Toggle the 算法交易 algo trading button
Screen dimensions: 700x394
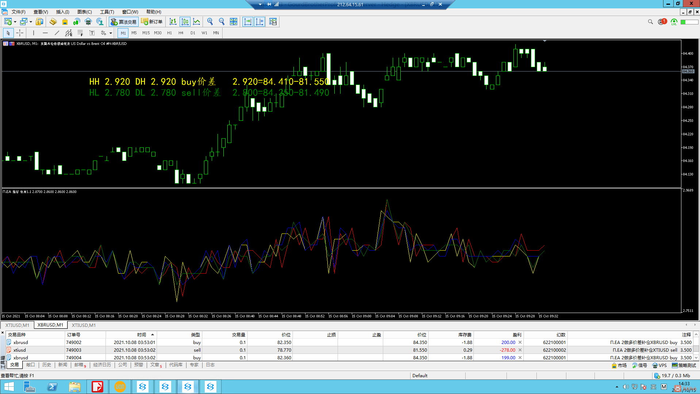(x=124, y=22)
